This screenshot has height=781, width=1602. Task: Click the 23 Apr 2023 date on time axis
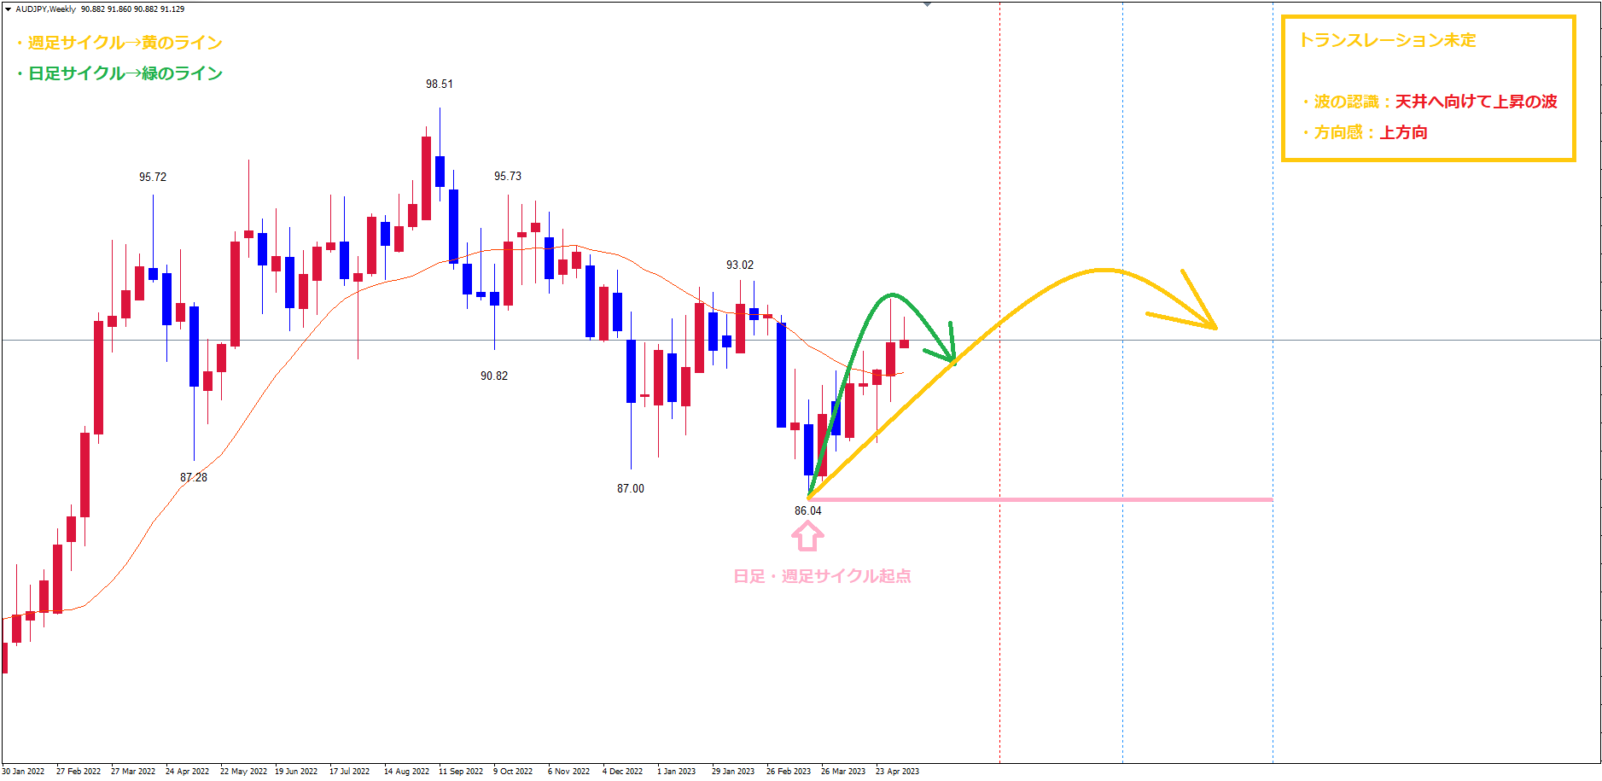[x=897, y=771]
